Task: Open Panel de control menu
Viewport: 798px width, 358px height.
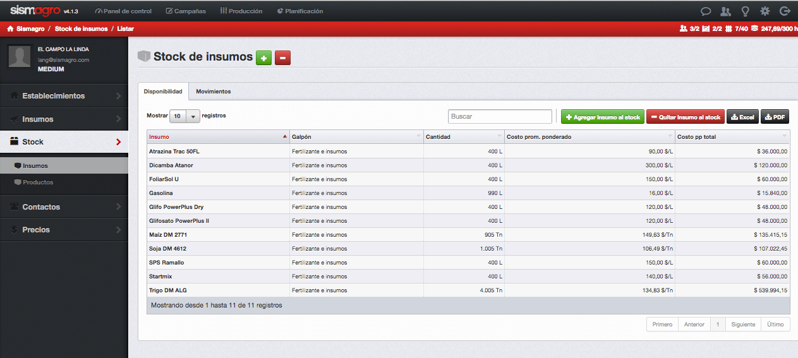Action: pyautogui.click(x=123, y=11)
